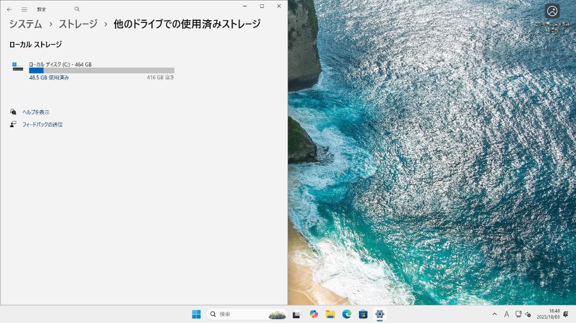
Task: Select システム in the breadcrumb navigation
Action: pos(25,24)
